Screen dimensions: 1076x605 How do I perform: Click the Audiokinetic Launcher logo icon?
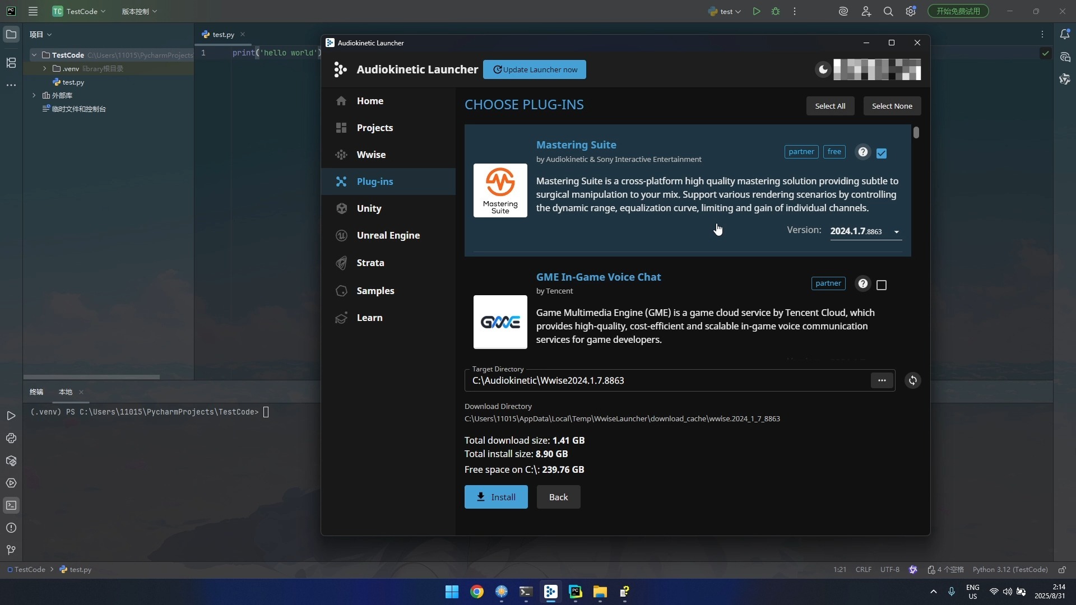pos(340,69)
